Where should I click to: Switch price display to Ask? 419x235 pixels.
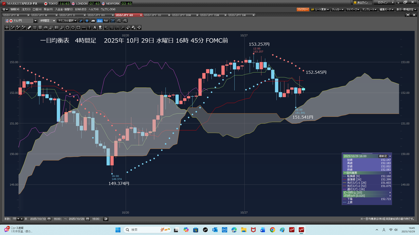(x=106, y=21)
